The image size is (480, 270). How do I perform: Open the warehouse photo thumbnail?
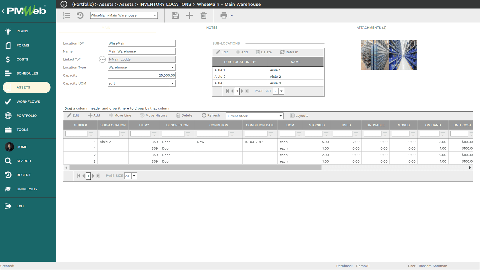click(389, 55)
